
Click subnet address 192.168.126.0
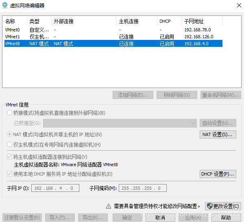[199, 37]
